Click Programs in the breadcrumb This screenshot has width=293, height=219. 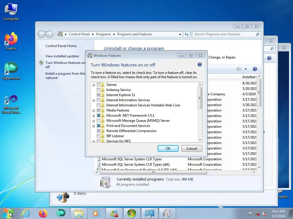click(103, 34)
